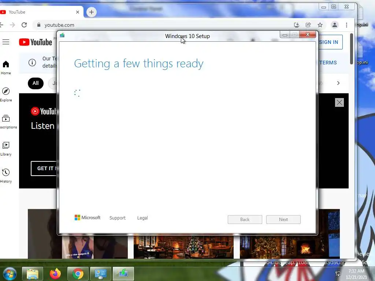Open Subscriptions in YouTube sidebar

(x=7, y=122)
